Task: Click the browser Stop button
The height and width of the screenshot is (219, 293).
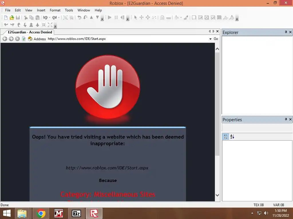Action: coord(17,39)
